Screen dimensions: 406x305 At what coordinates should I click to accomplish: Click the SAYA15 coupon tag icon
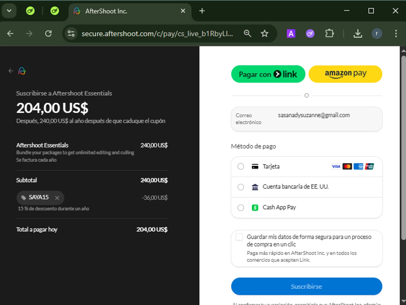(24, 197)
